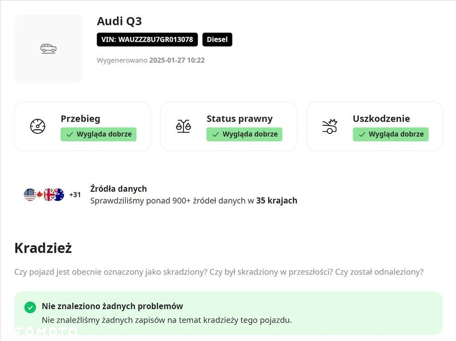The image size is (456, 341).
Task: Click 'Nie znaleziono żadnych problemów' result message
Action: (112, 306)
